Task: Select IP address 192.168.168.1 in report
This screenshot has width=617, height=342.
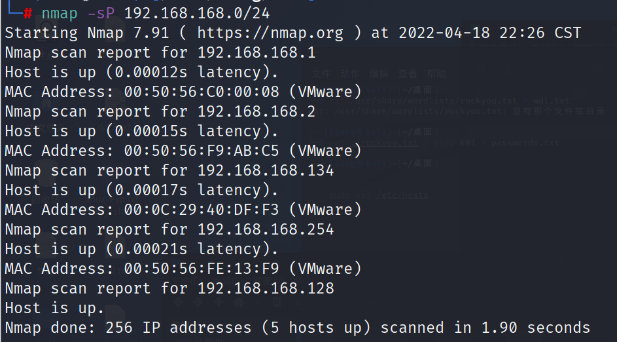Action: (256, 52)
